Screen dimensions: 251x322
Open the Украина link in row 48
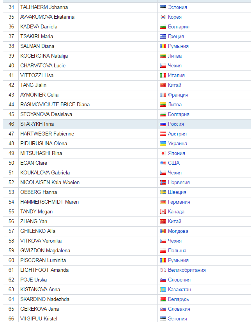177,144
